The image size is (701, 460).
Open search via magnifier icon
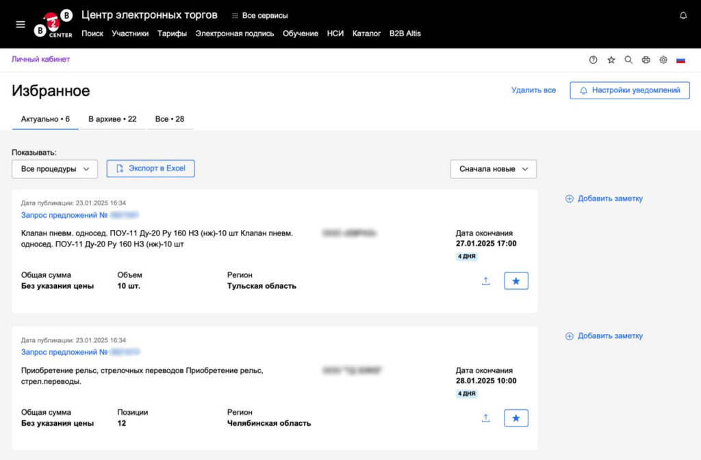tap(628, 60)
